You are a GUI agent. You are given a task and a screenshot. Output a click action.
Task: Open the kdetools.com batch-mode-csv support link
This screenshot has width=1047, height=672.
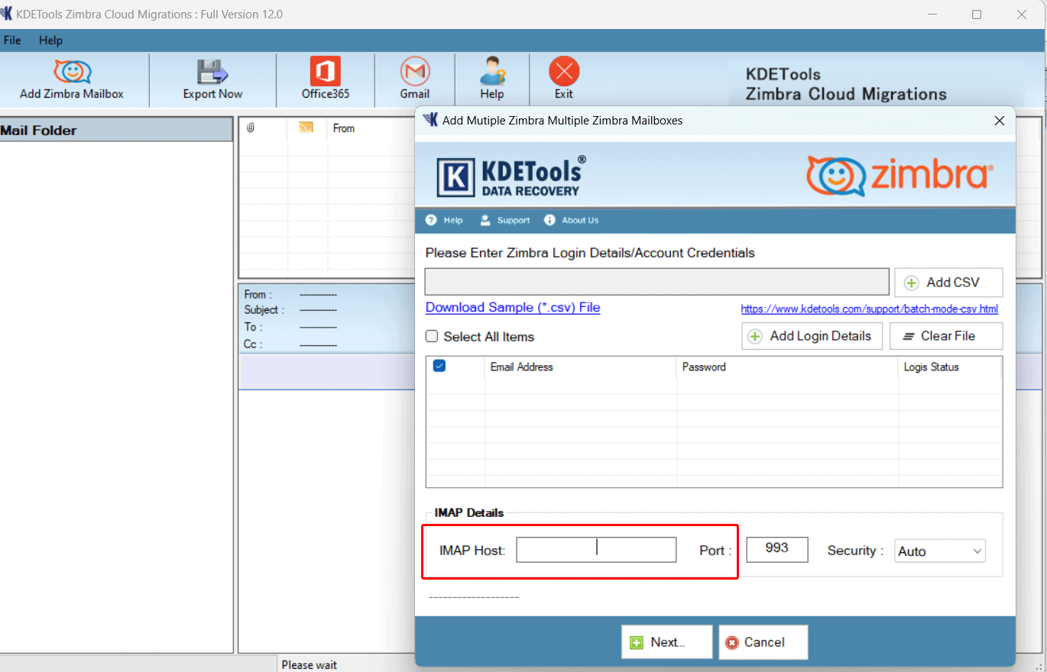(x=870, y=309)
